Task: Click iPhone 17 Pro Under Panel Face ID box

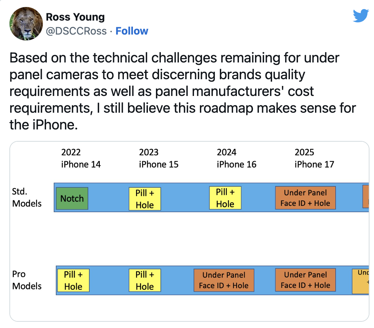Action: pyautogui.click(x=305, y=280)
